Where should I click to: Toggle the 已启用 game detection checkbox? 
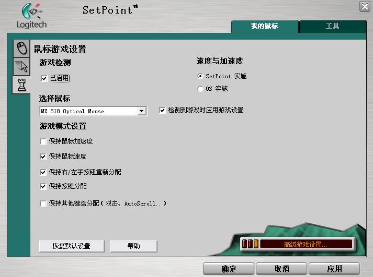pyautogui.click(x=44, y=78)
